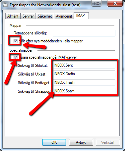Click the greyed-out Verkställ button
Screen dimensions: 125x151
tap(108, 142)
